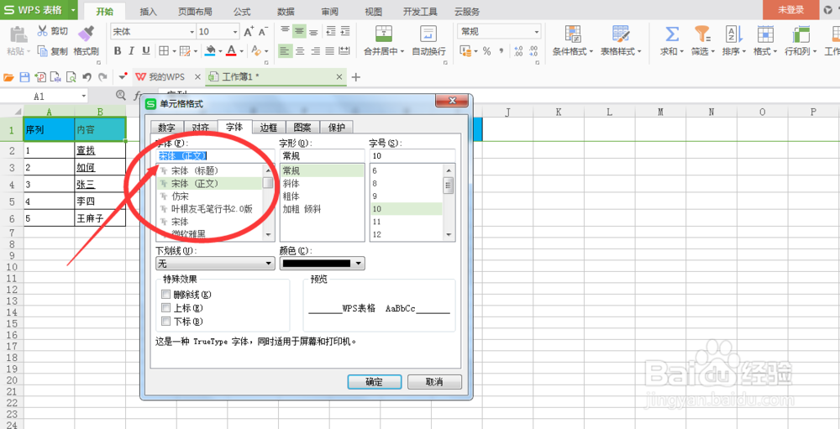
Task: Enable the Subscript (下标) checkbox
Action: click(x=166, y=322)
